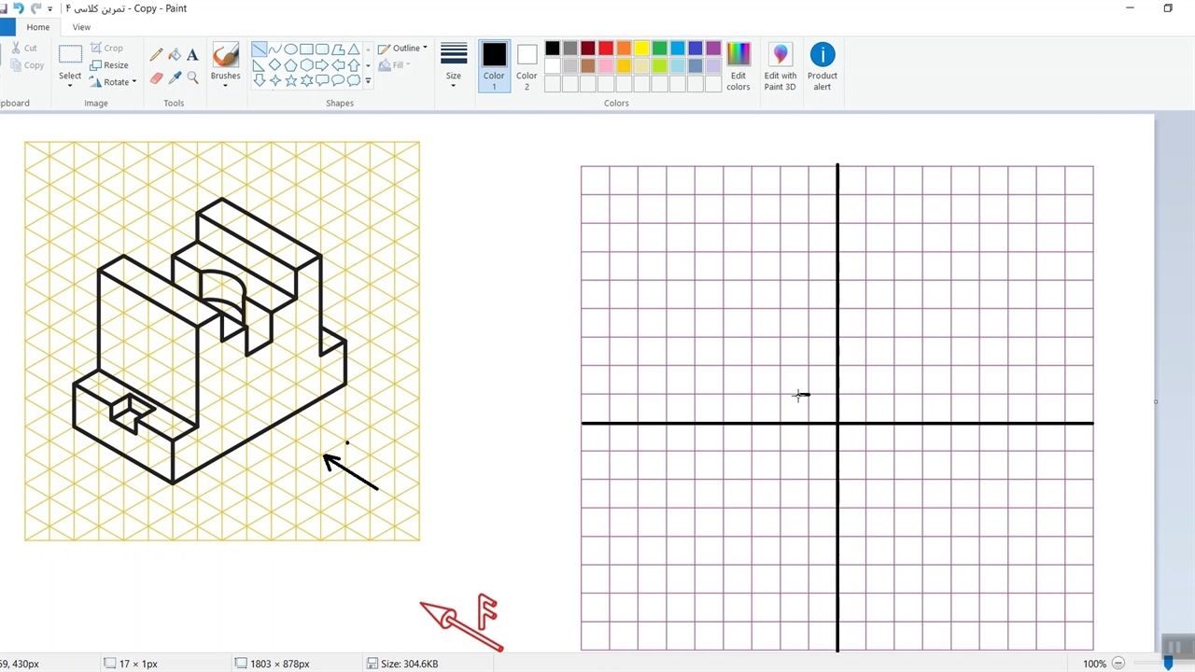
Task: Click the Resize button
Action: (109, 65)
